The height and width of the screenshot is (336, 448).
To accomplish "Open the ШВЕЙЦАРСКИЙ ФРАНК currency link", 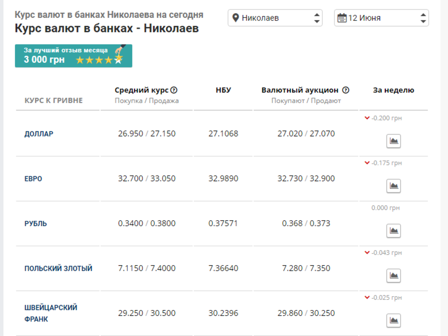I will pyautogui.click(x=51, y=313).
